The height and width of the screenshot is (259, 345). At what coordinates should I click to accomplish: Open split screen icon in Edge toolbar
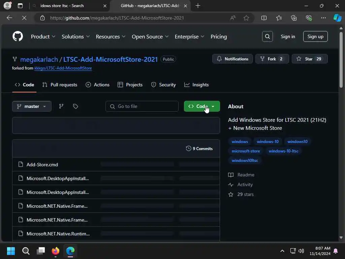pyautogui.click(x=264, y=18)
